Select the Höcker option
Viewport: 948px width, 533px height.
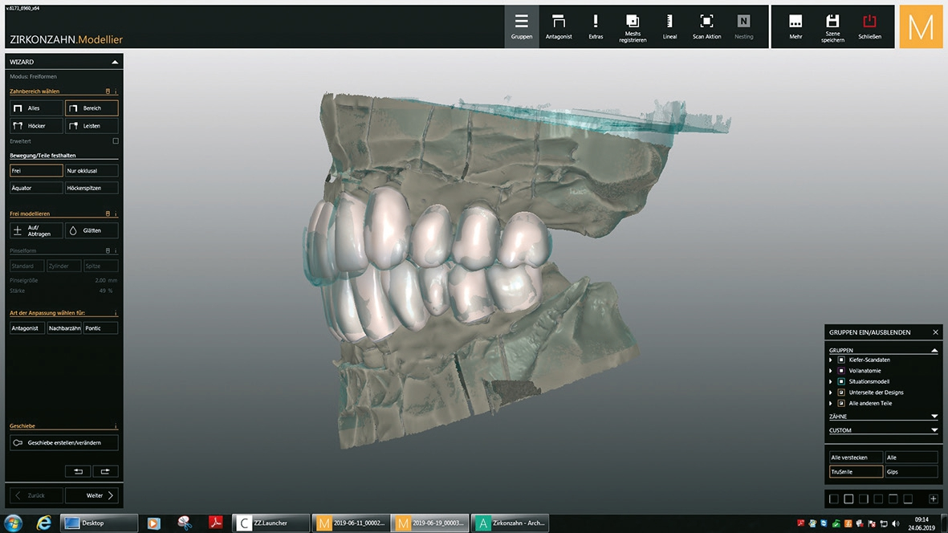pos(36,126)
